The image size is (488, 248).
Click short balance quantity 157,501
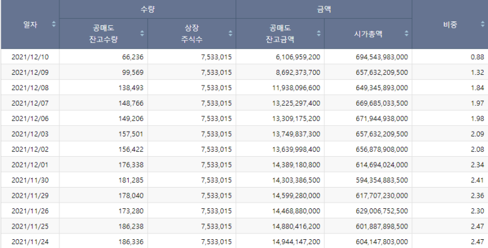point(131,134)
